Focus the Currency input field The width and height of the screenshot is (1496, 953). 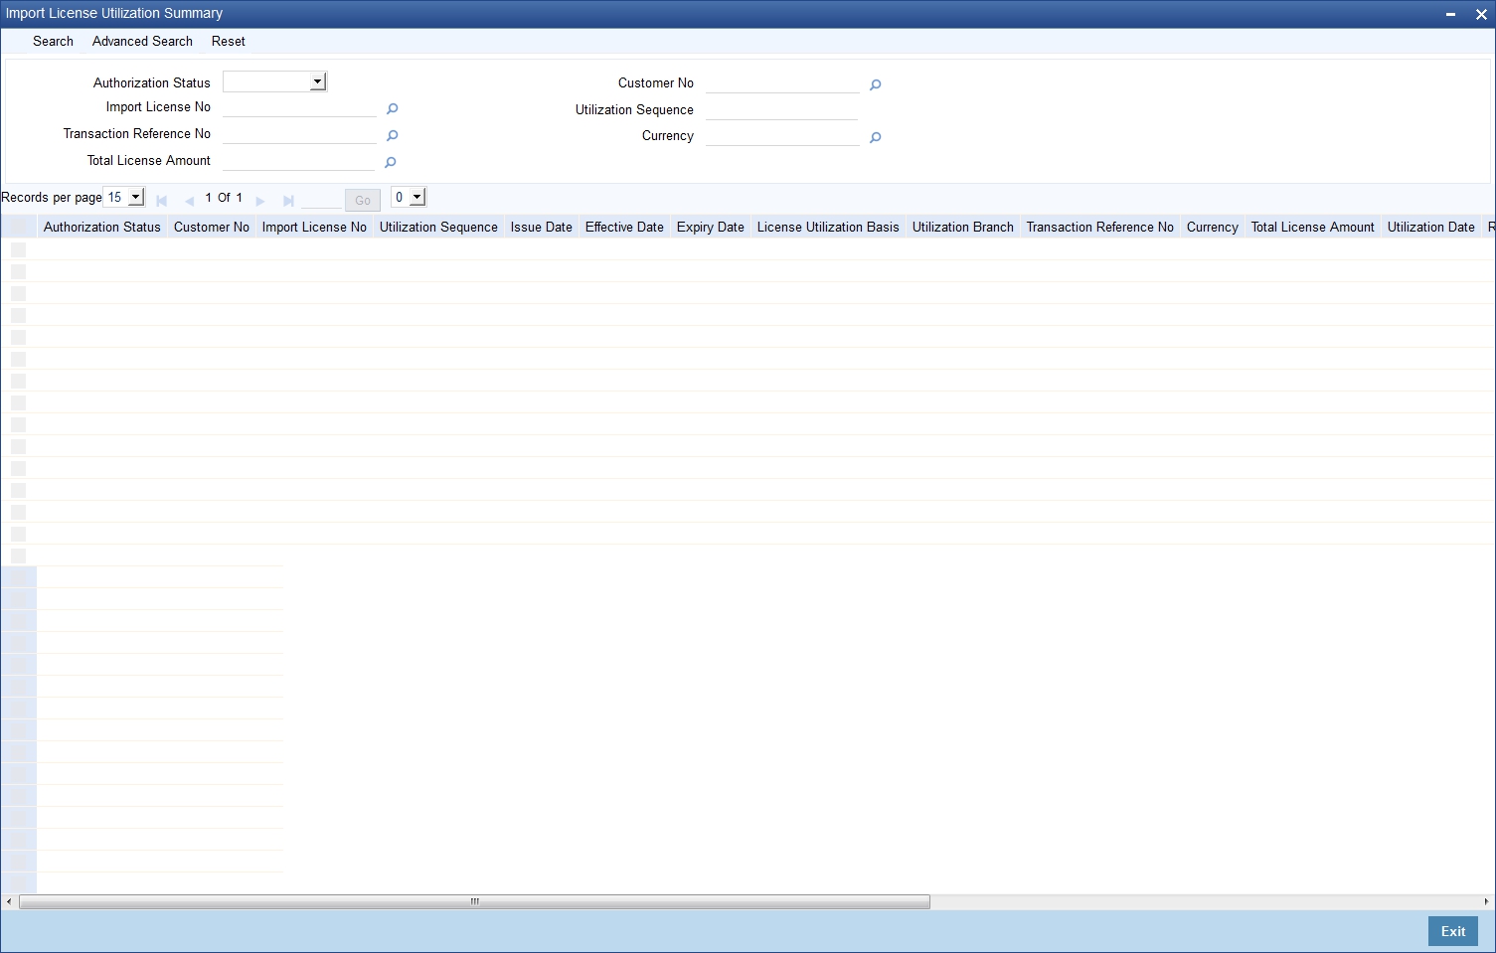tap(782, 136)
